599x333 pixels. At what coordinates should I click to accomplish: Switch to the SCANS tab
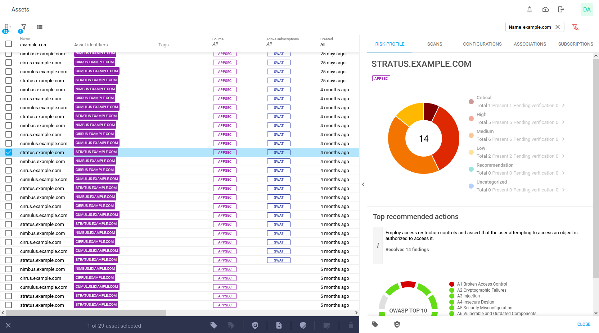click(434, 44)
